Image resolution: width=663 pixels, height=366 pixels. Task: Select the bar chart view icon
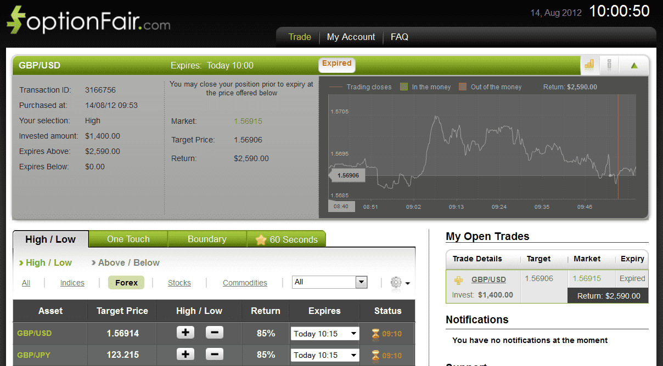tap(589, 65)
